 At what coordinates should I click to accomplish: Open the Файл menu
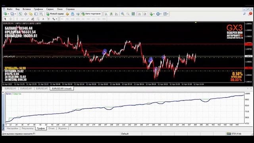[10, 9]
